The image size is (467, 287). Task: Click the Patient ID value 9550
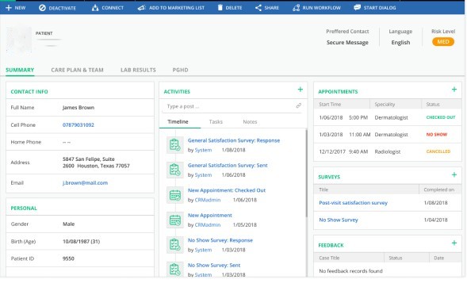tap(68, 258)
